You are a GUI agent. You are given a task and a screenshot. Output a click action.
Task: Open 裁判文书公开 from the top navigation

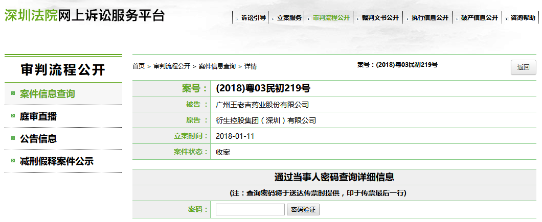pyautogui.click(x=380, y=17)
